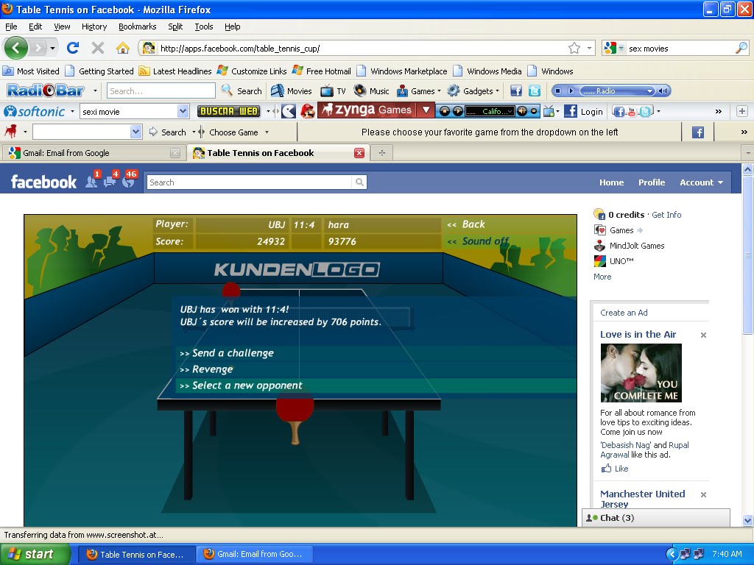Open the RadioBar Facebook icon
754x565 pixels.
point(516,90)
